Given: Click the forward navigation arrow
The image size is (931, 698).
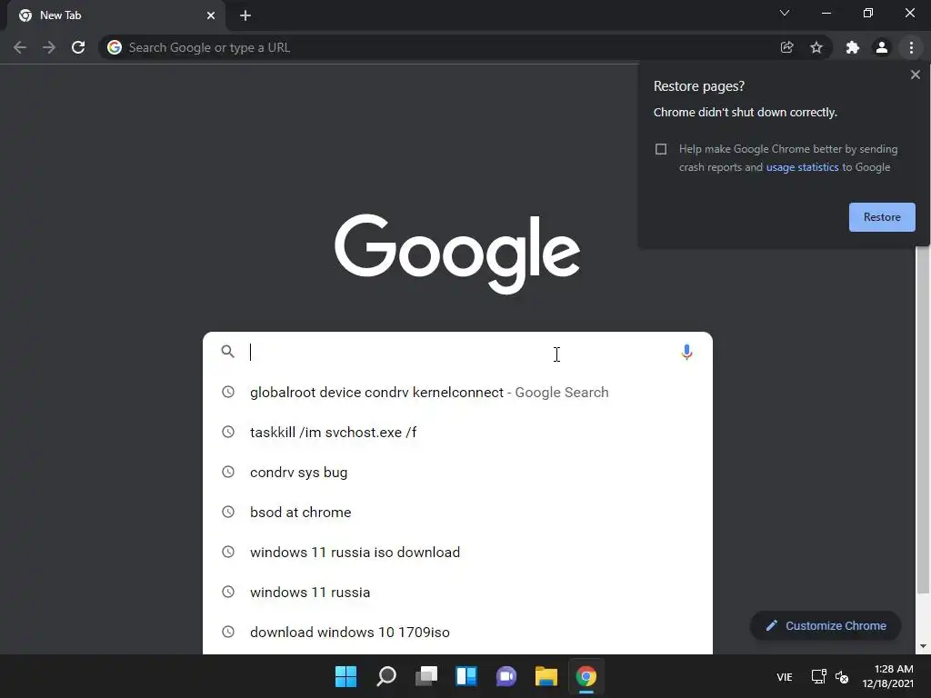Looking at the screenshot, I should coord(49,47).
